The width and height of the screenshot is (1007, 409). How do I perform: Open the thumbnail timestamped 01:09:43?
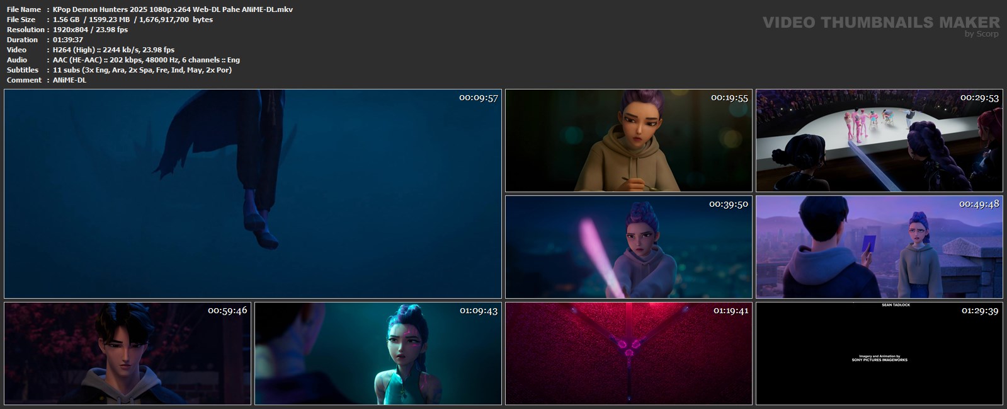tap(378, 354)
